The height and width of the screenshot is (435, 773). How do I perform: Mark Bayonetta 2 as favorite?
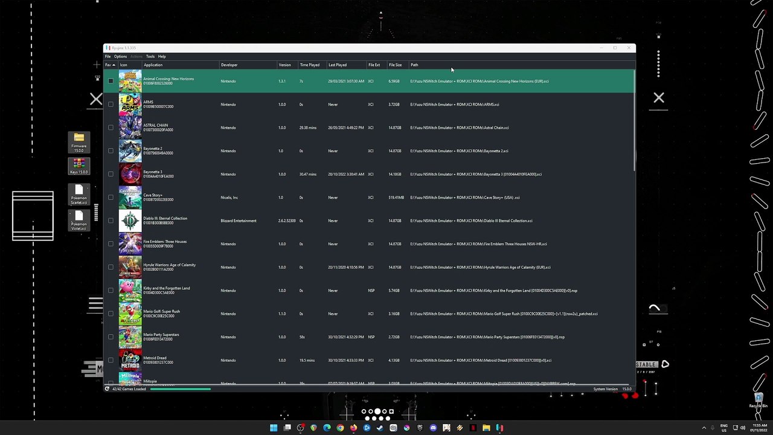click(111, 151)
